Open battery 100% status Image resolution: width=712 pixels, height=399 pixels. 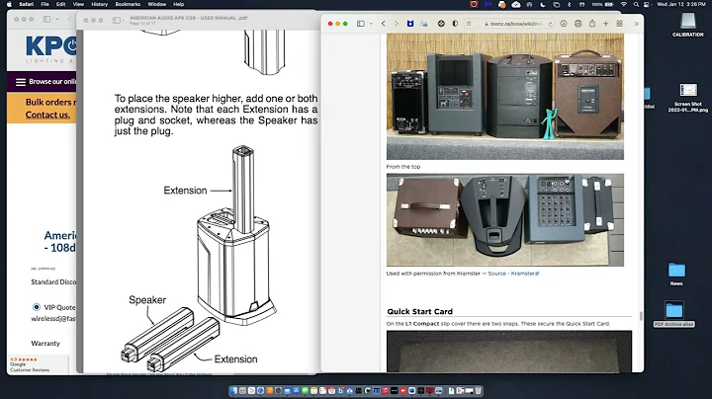point(602,4)
